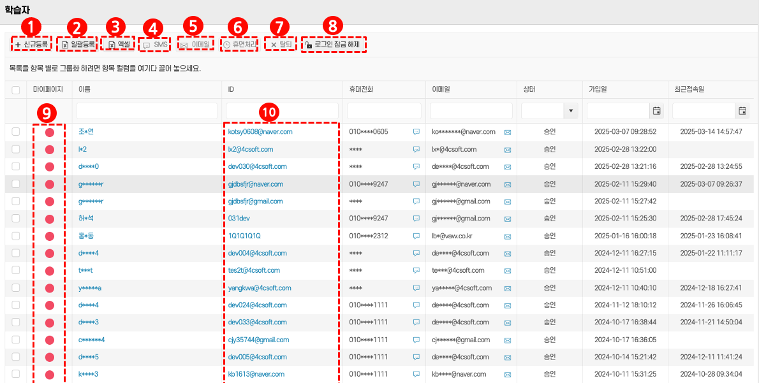Click the SMS icon beside 010****0605
The height and width of the screenshot is (383, 759).
(416, 132)
